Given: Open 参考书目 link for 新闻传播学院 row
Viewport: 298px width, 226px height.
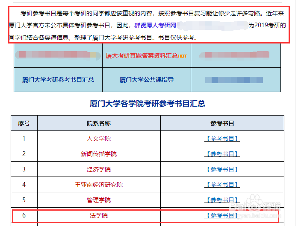Looking at the screenshot, I should (x=222, y=154).
